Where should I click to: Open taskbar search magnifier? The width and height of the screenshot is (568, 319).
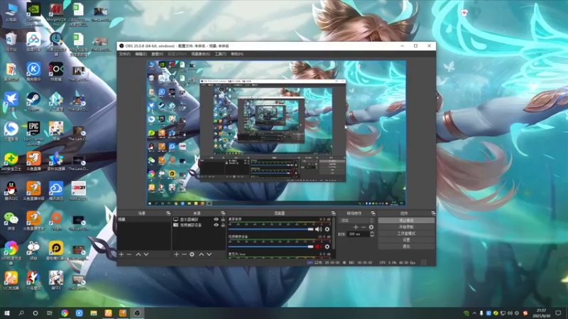coord(21,313)
